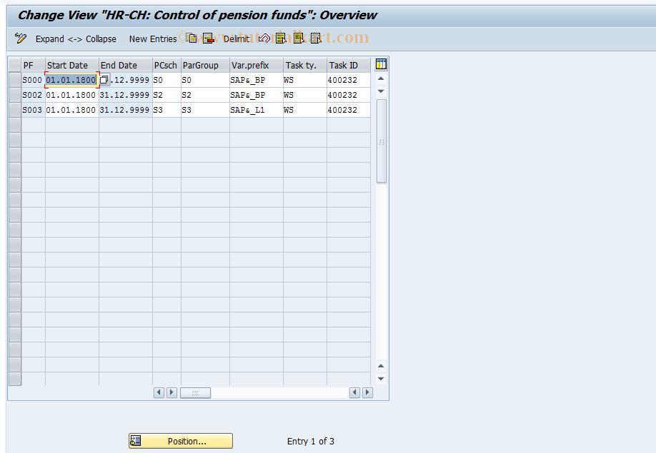The height and width of the screenshot is (453, 656).
Task: Select row S002 using its row selector
Action: click(15, 95)
